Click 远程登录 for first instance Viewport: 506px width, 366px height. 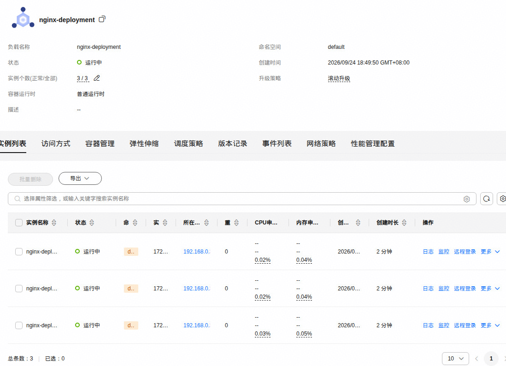pyautogui.click(x=465, y=252)
